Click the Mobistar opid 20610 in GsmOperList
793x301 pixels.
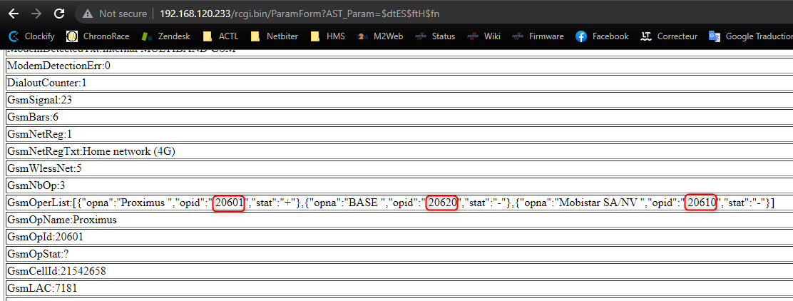click(x=701, y=203)
